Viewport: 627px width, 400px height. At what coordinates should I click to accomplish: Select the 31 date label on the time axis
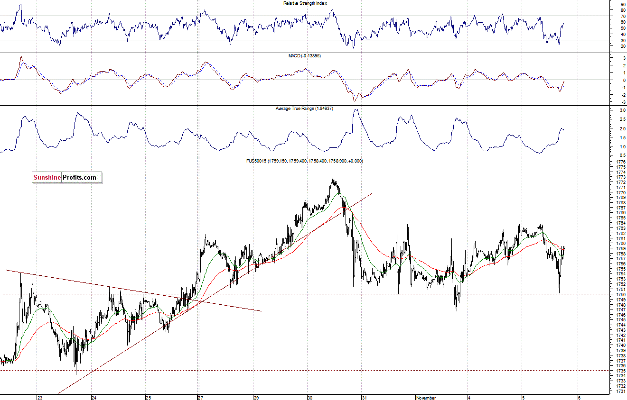[364, 397]
